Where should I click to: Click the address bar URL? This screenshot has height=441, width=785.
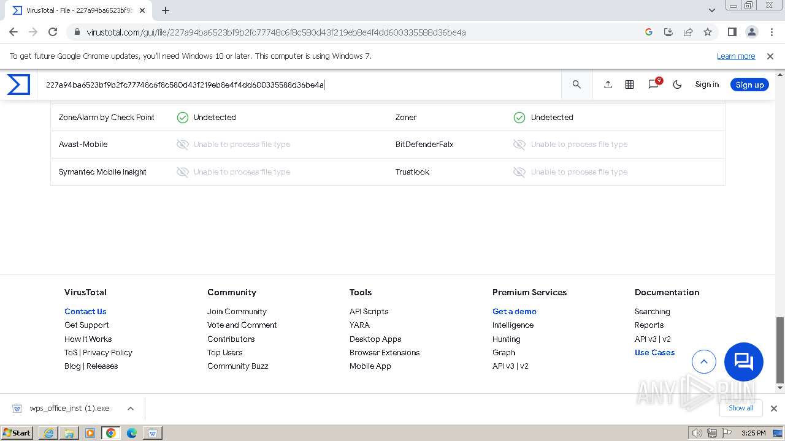[x=276, y=32]
